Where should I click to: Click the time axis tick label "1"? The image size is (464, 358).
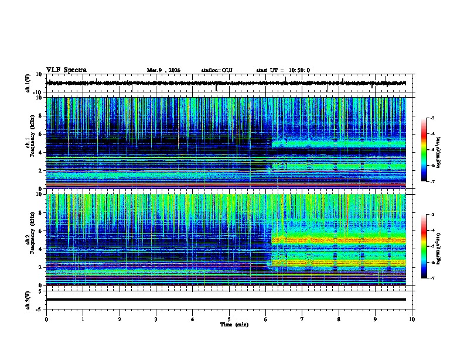[x=83, y=319]
